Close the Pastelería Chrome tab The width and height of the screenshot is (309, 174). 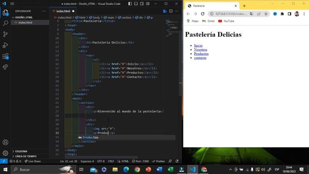point(236,6)
